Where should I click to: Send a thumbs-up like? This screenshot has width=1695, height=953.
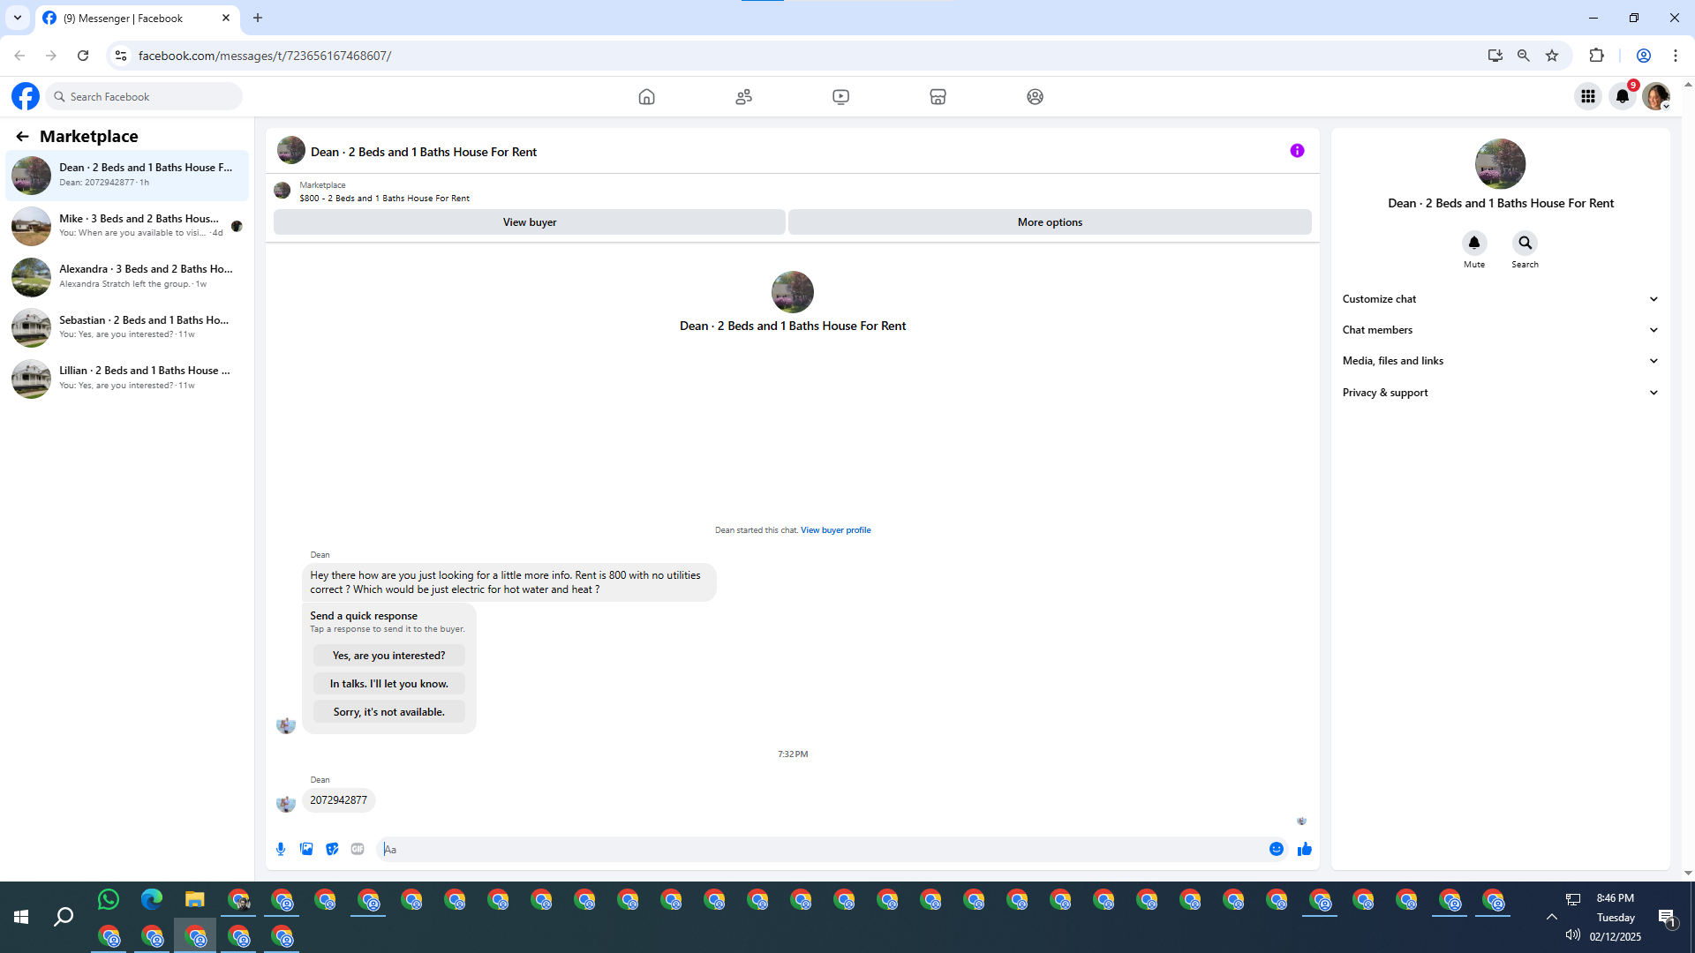1304,849
